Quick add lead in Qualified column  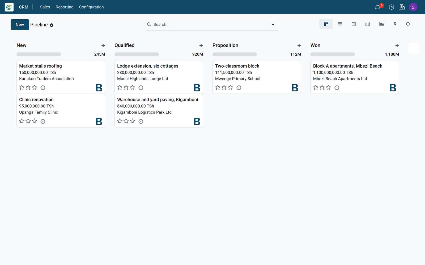click(x=201, y=46)
